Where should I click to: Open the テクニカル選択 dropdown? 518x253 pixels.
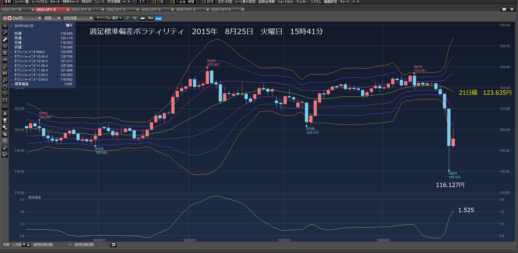[x=109, y=18]
